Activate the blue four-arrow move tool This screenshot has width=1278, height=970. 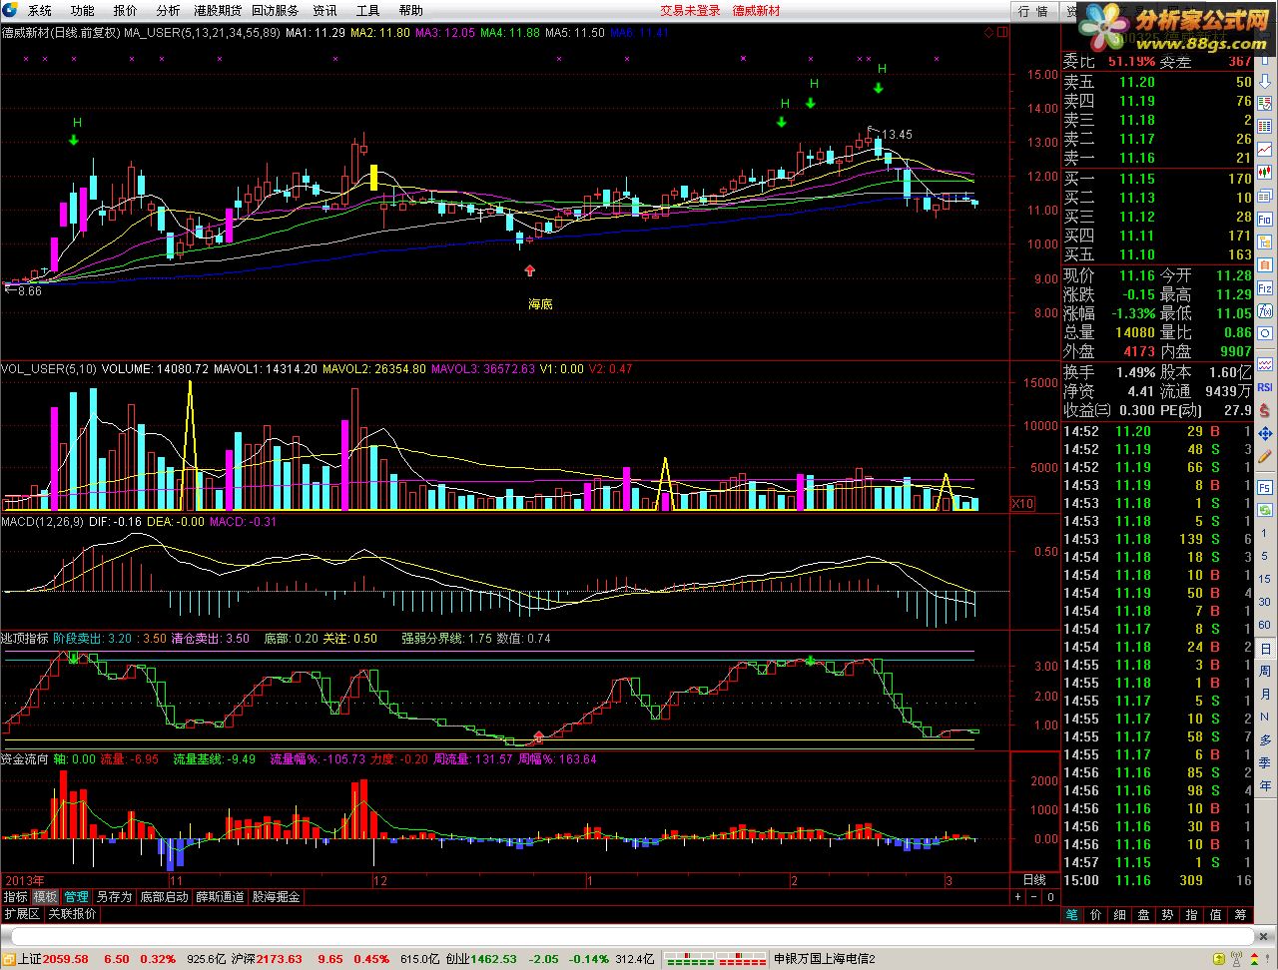pyautogui.click(x=1265, y=432)
